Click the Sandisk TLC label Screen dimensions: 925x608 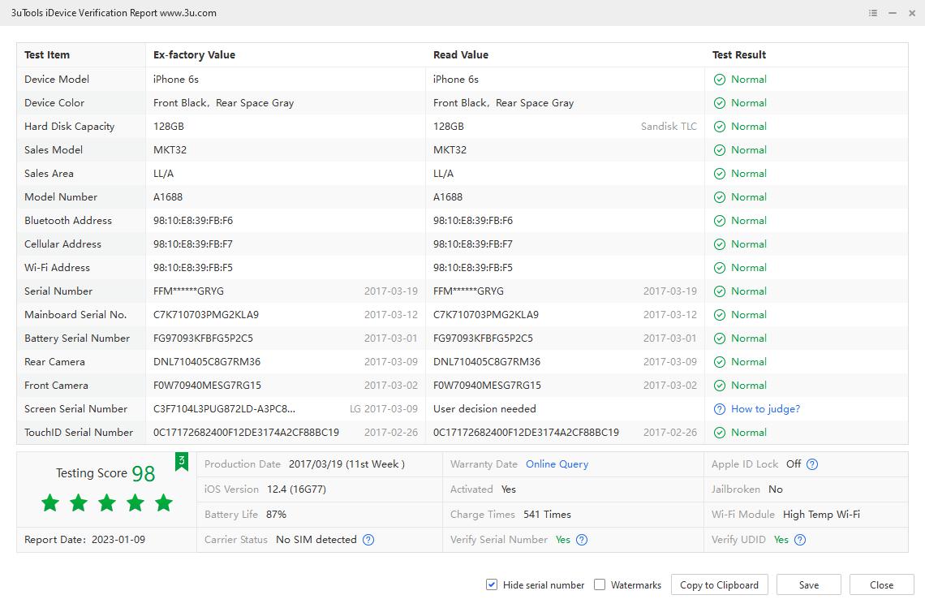(669, 127)
